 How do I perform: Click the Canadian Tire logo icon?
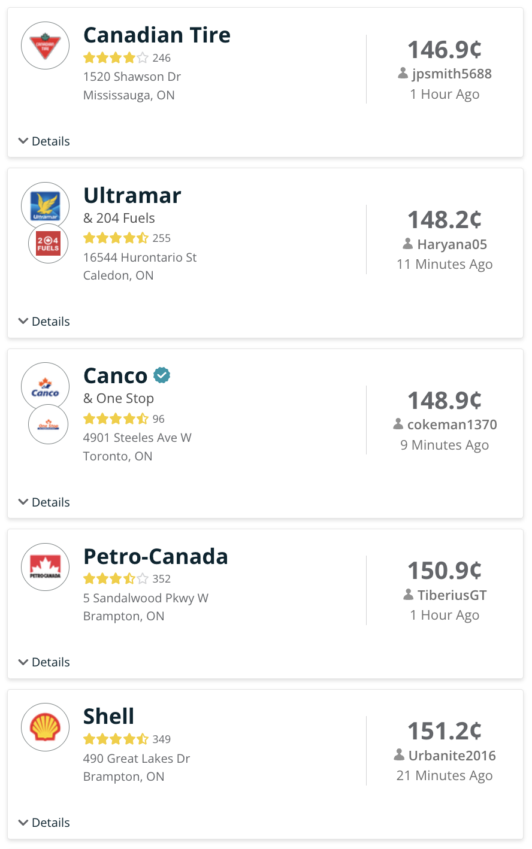(x=45, y=46)
